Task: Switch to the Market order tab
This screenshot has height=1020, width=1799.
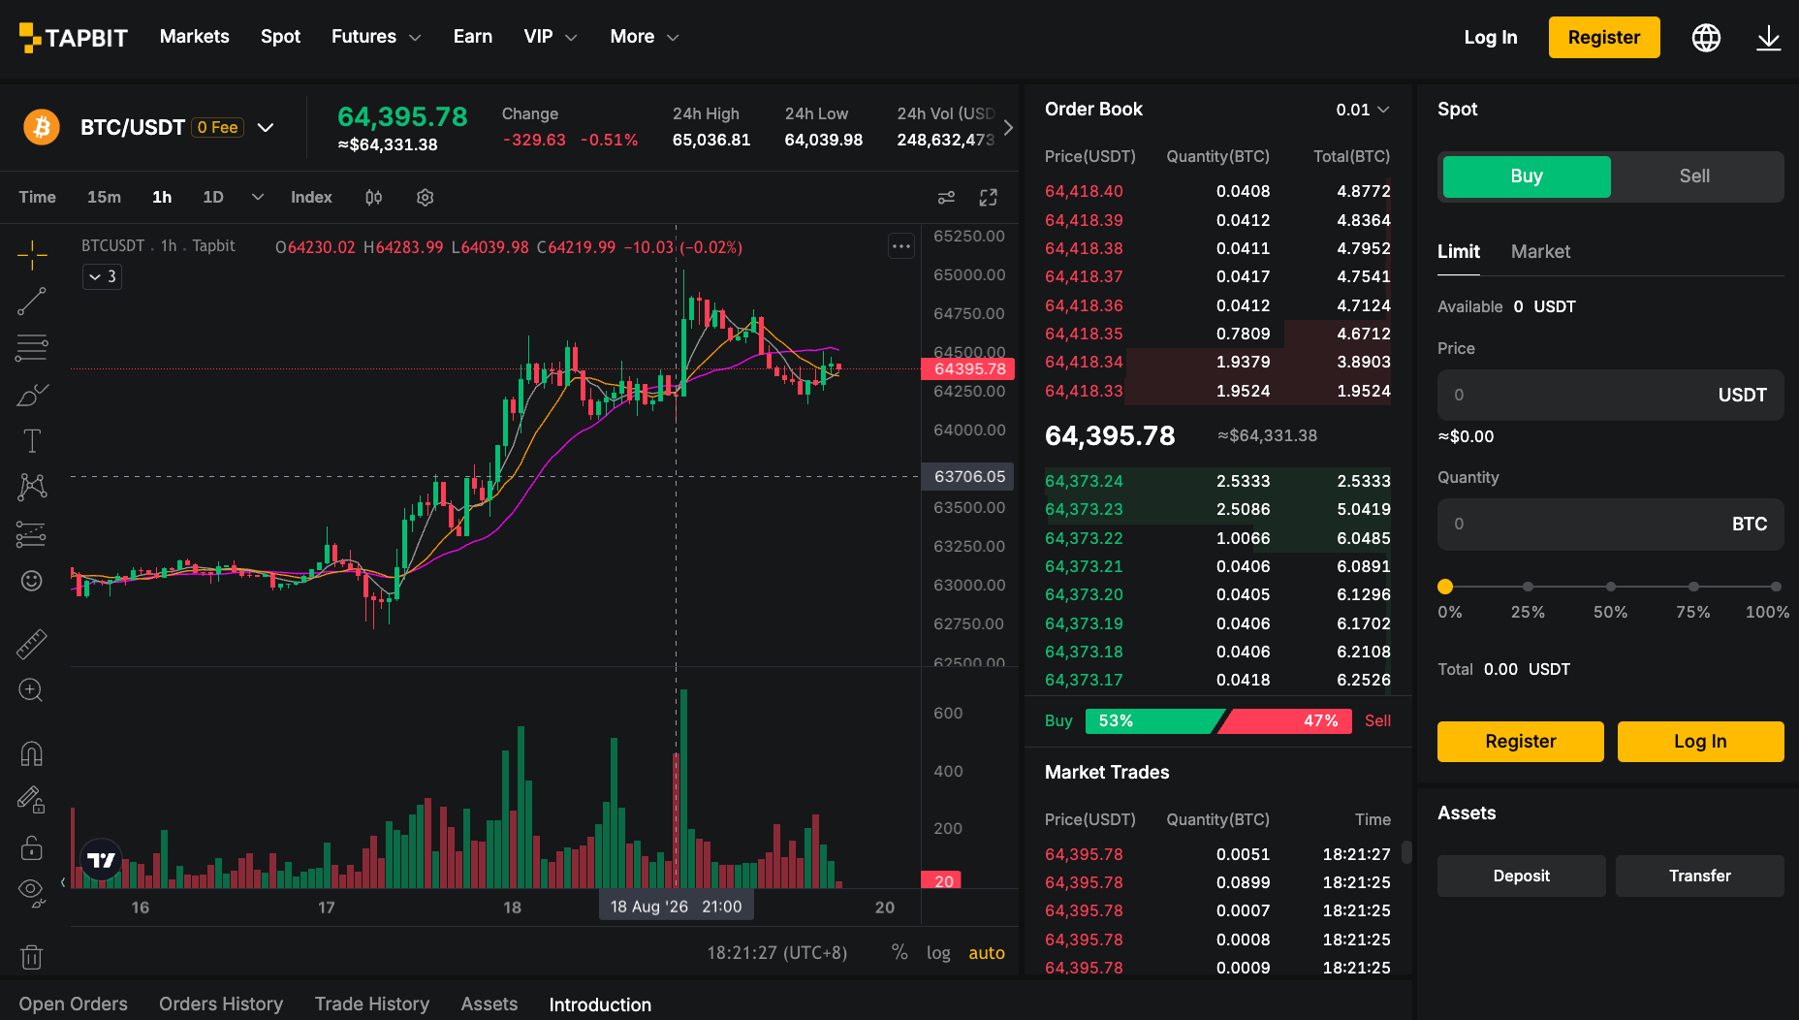Action: coord(1540,252)
